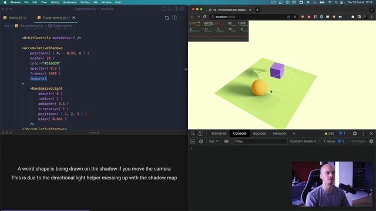Viewport: 376px width, 211px height.
Task: Switch to DevTools Sources tab
Action: [x=259, y=134]
